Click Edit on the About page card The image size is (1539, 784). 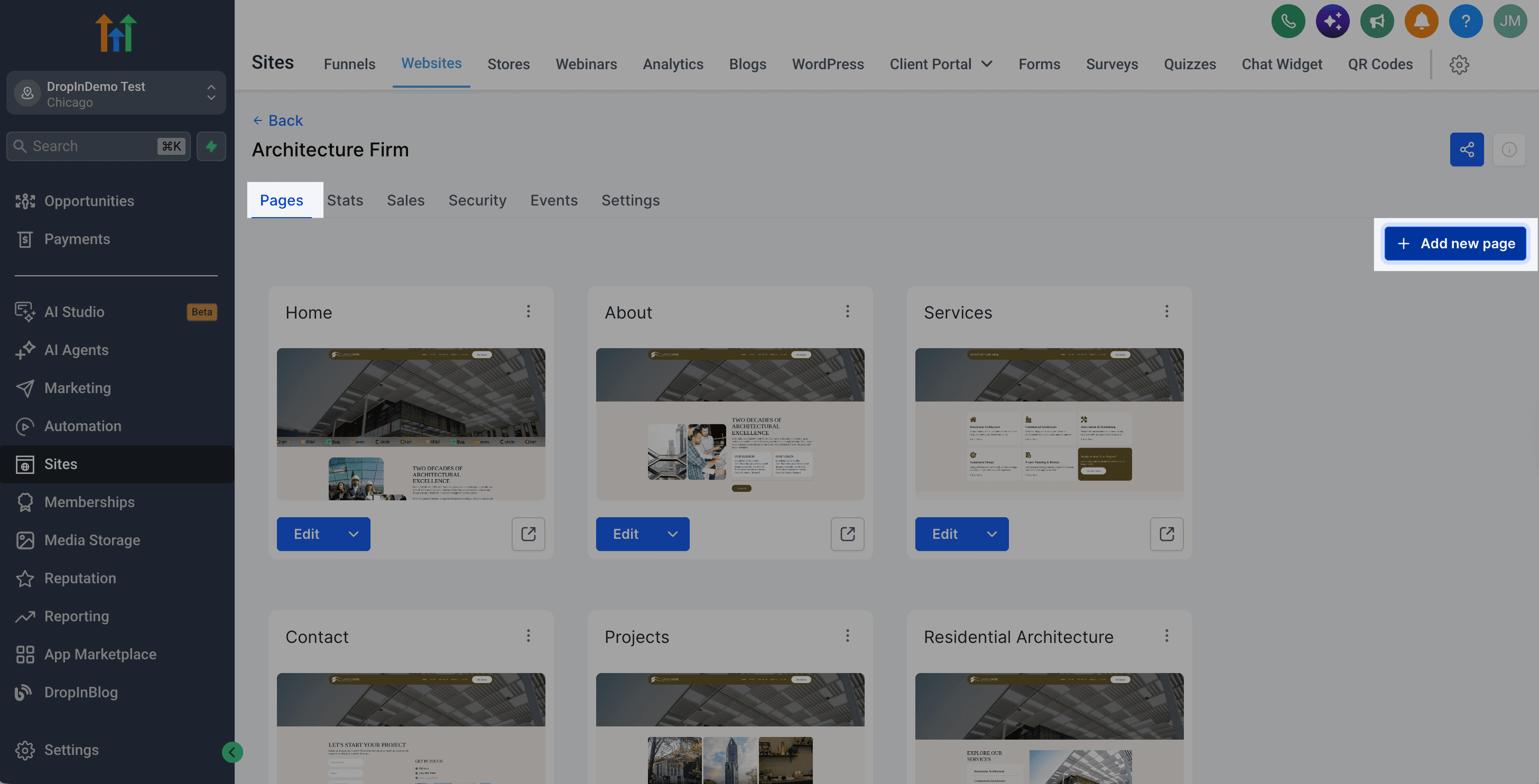click(x=626, y=534)
